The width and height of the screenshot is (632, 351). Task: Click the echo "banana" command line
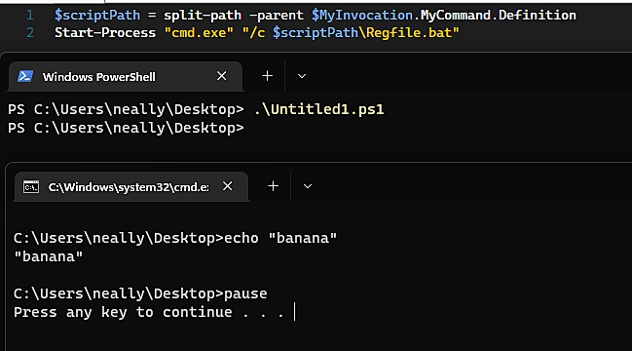[x=175, y=238]
